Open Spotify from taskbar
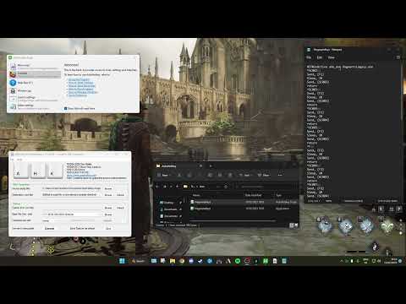Image resolution: width=406 pixels, height=304 pixels. point(238,261)
